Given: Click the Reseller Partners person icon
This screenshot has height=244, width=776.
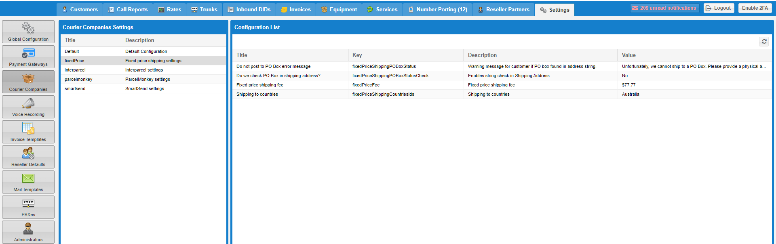Looking at the screenshot, I should click(481, 10).
